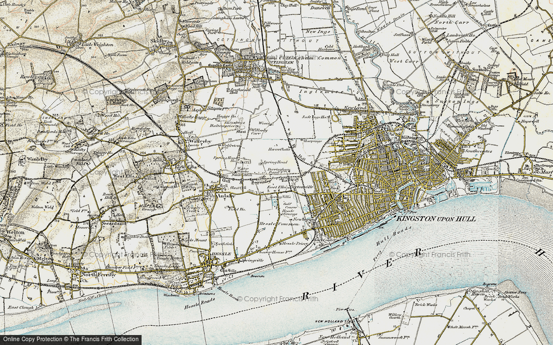The width and height of the screenshot is (553, 345).
Task: Click the Hessle Roads label
Action: pyautogui.click(x=199, y=303)
